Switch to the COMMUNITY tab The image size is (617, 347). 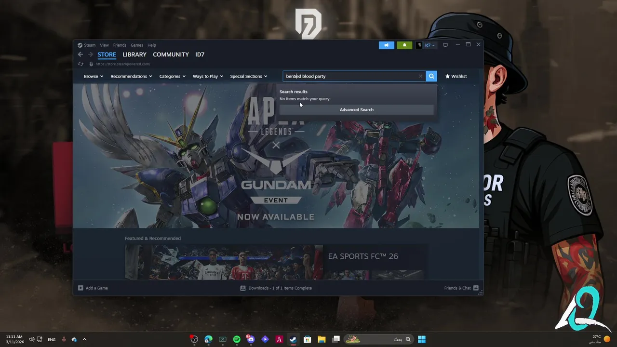point(171,54)
